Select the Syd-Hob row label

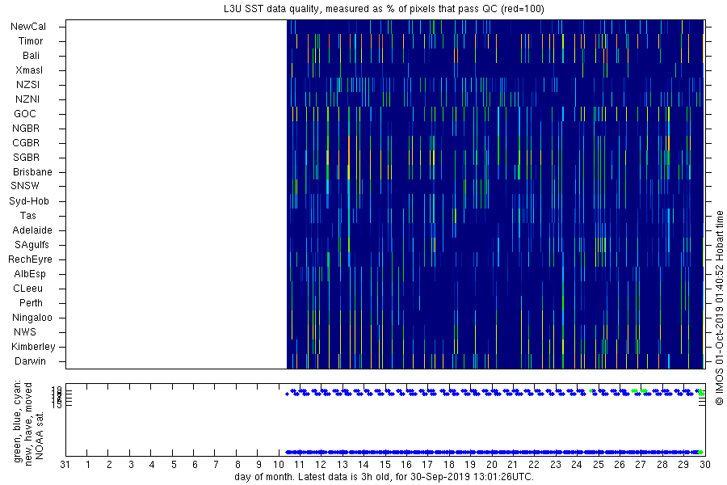coord(29,201)
